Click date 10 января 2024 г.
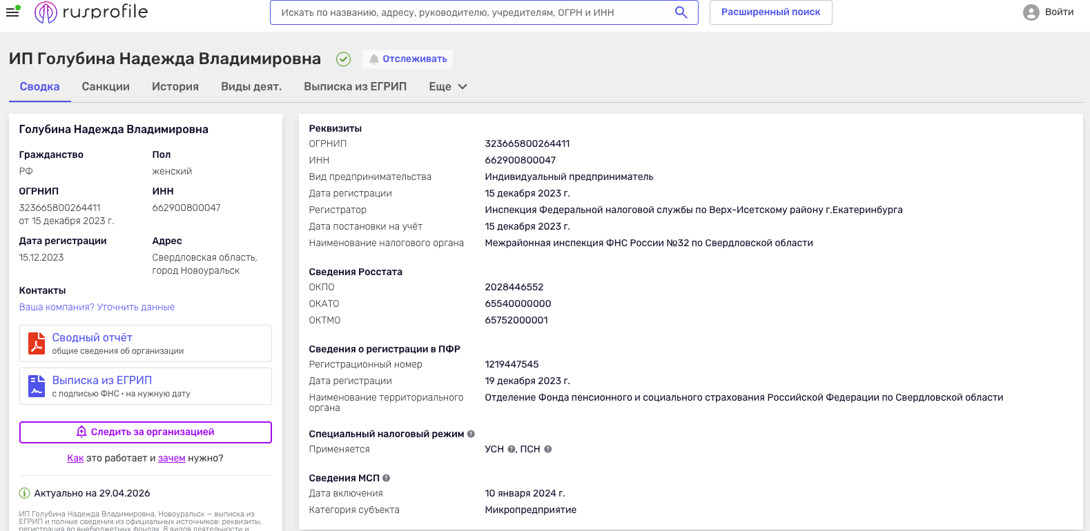The width and height of the screenshot is (1090, 531). click(x=525, y=493)
